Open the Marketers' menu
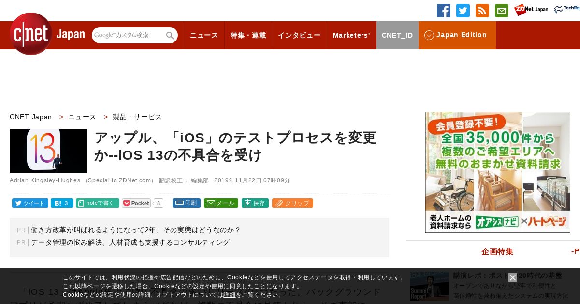 (x=351, y=35)
